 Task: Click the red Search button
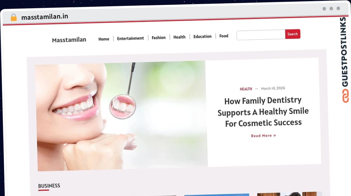pos(292,34)
